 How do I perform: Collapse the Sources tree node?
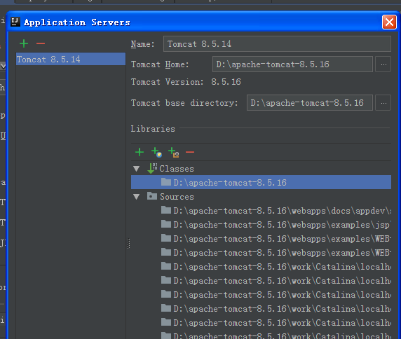[x=137, y=197]
